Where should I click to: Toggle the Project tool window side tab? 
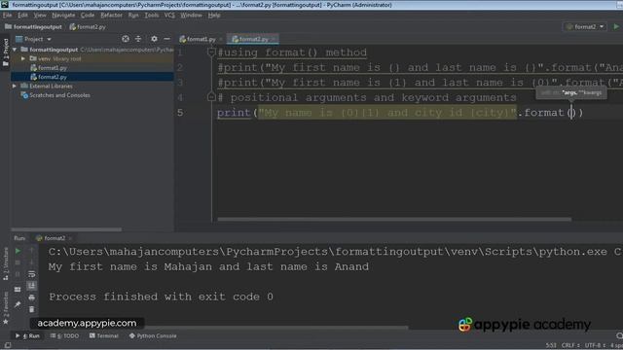click(x=5, y=52)
